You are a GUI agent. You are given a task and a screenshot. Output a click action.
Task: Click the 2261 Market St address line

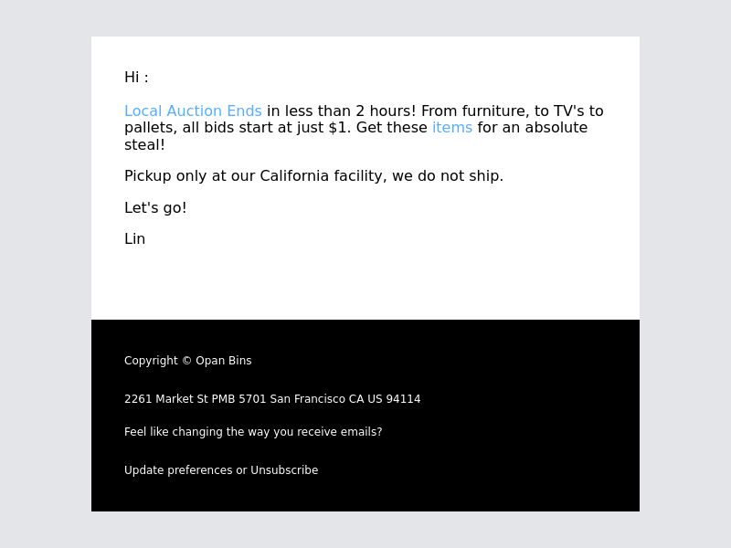pyautogui.click(x=272, y=399)
